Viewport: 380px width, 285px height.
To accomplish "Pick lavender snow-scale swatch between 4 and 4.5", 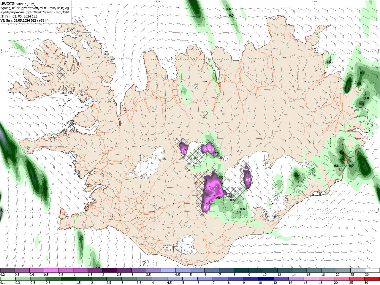I will click(x=168, y=270).
